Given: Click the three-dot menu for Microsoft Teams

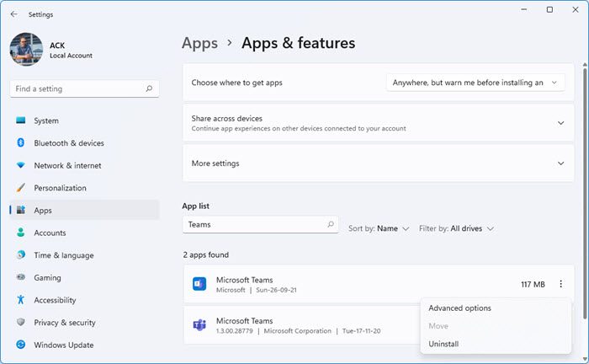Looking at the screenshot, I should [x=561, y=285].
